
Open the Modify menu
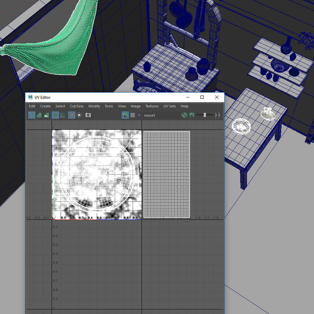pyautogui.click(x=94, y=106)
